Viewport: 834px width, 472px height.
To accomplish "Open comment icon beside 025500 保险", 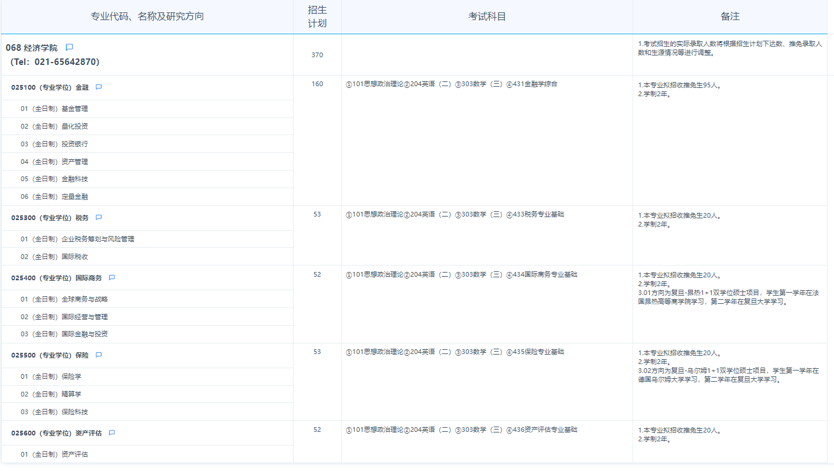I will (99, 355).
